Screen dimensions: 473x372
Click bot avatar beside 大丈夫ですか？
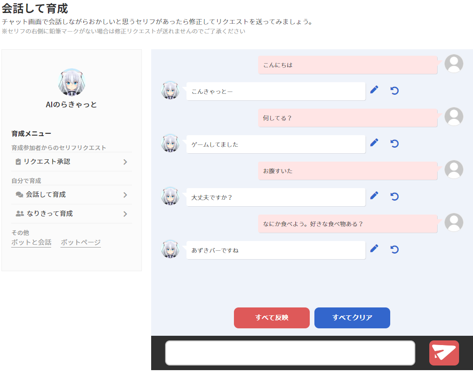pos(170,196)
